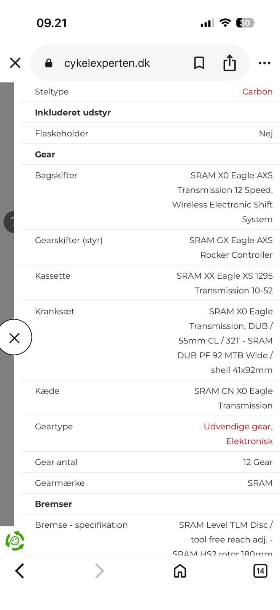
Task: Open the red Carbon link
Action: point(257,91)
